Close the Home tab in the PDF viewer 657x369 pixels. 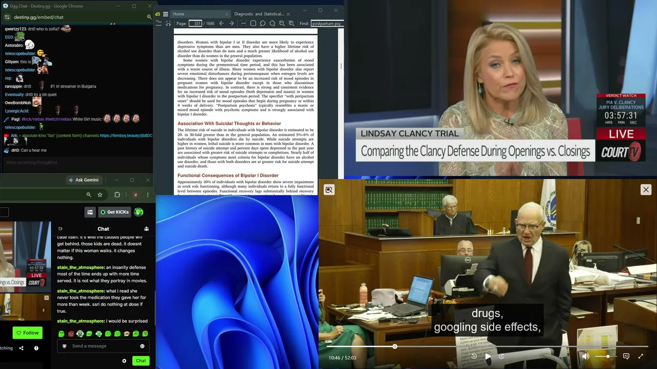227,14
